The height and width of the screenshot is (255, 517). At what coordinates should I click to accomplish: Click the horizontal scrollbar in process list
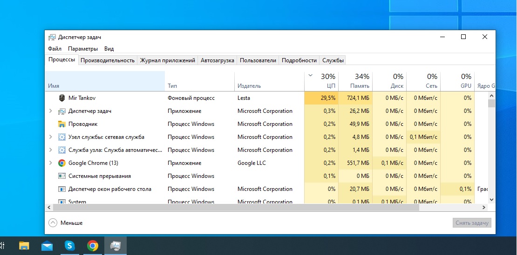(x=233, y=207)
